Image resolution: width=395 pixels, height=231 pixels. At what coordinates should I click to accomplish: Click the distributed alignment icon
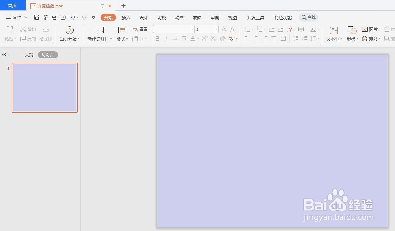pos(283,38)
